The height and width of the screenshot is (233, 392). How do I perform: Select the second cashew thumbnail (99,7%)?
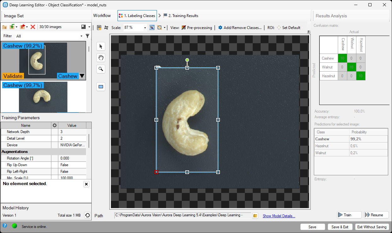[43, 97]
